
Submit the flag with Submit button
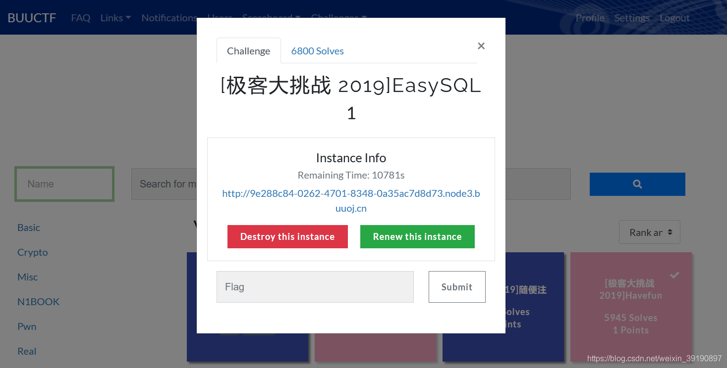point(457,287)
